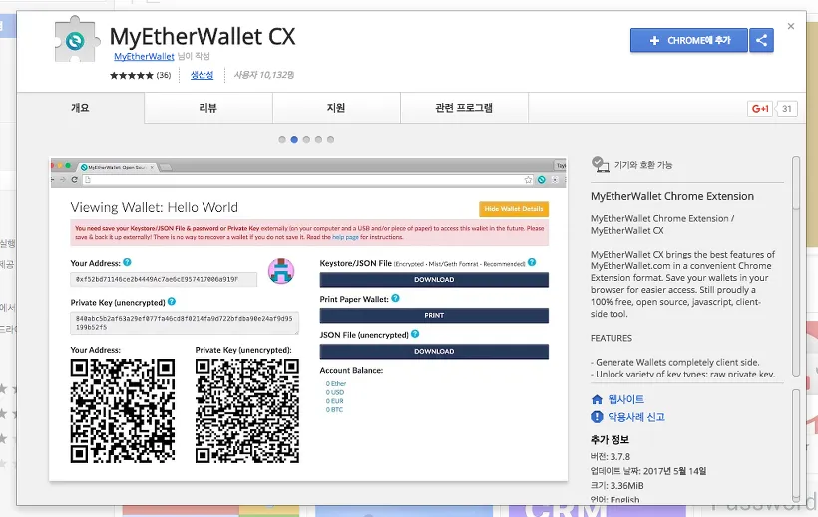
Task: Open the 웹사이트 link
Action: pyautogui.click(x=626, y=399)
